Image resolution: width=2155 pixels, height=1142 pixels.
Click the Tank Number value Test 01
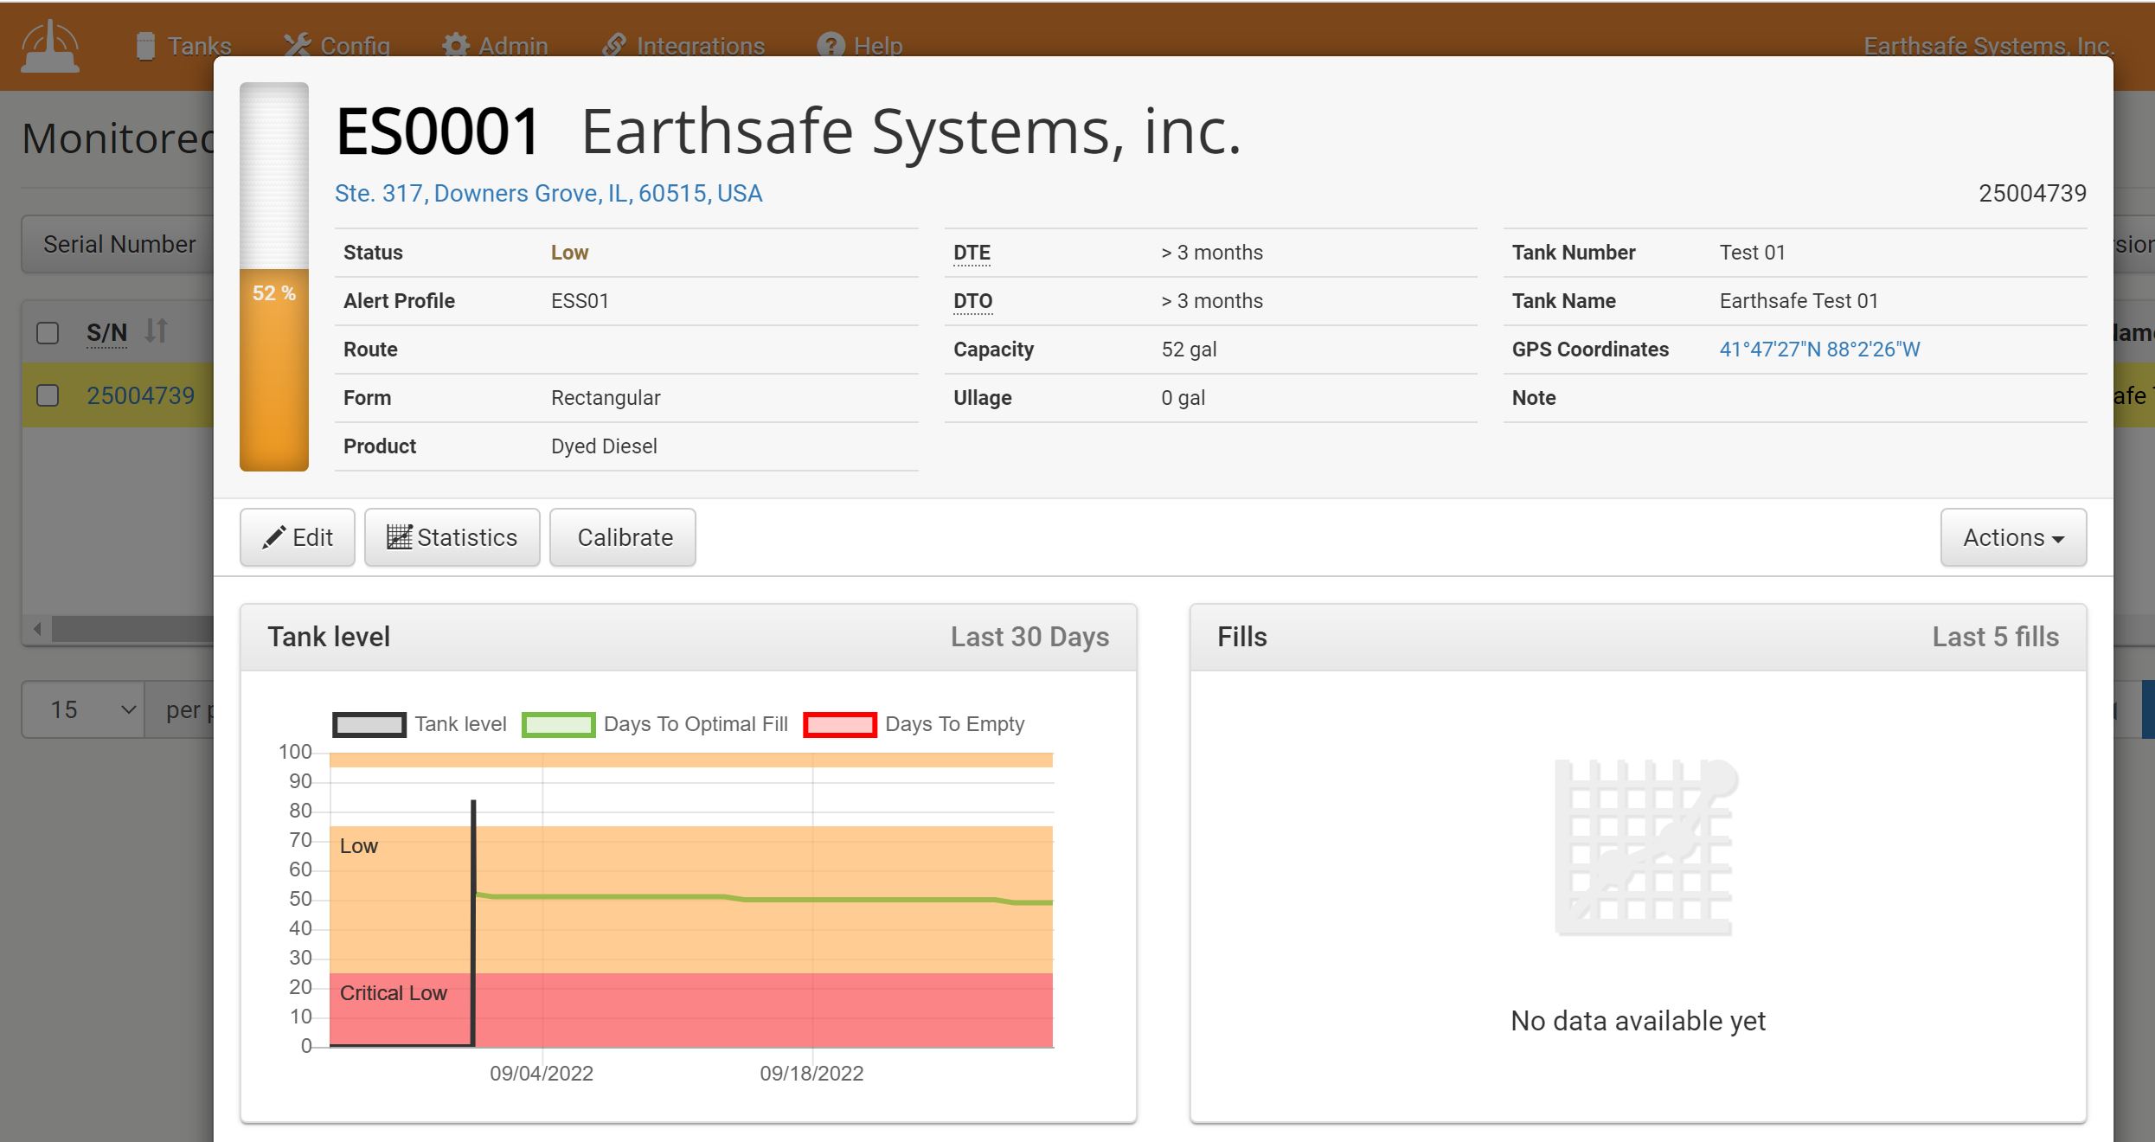[x=1752, y=253]
